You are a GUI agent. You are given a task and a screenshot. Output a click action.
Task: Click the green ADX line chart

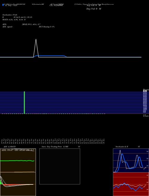(x=17, y=161)
